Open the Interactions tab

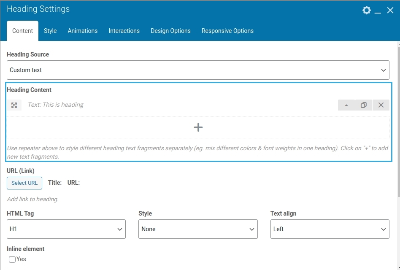click(124, 31)
